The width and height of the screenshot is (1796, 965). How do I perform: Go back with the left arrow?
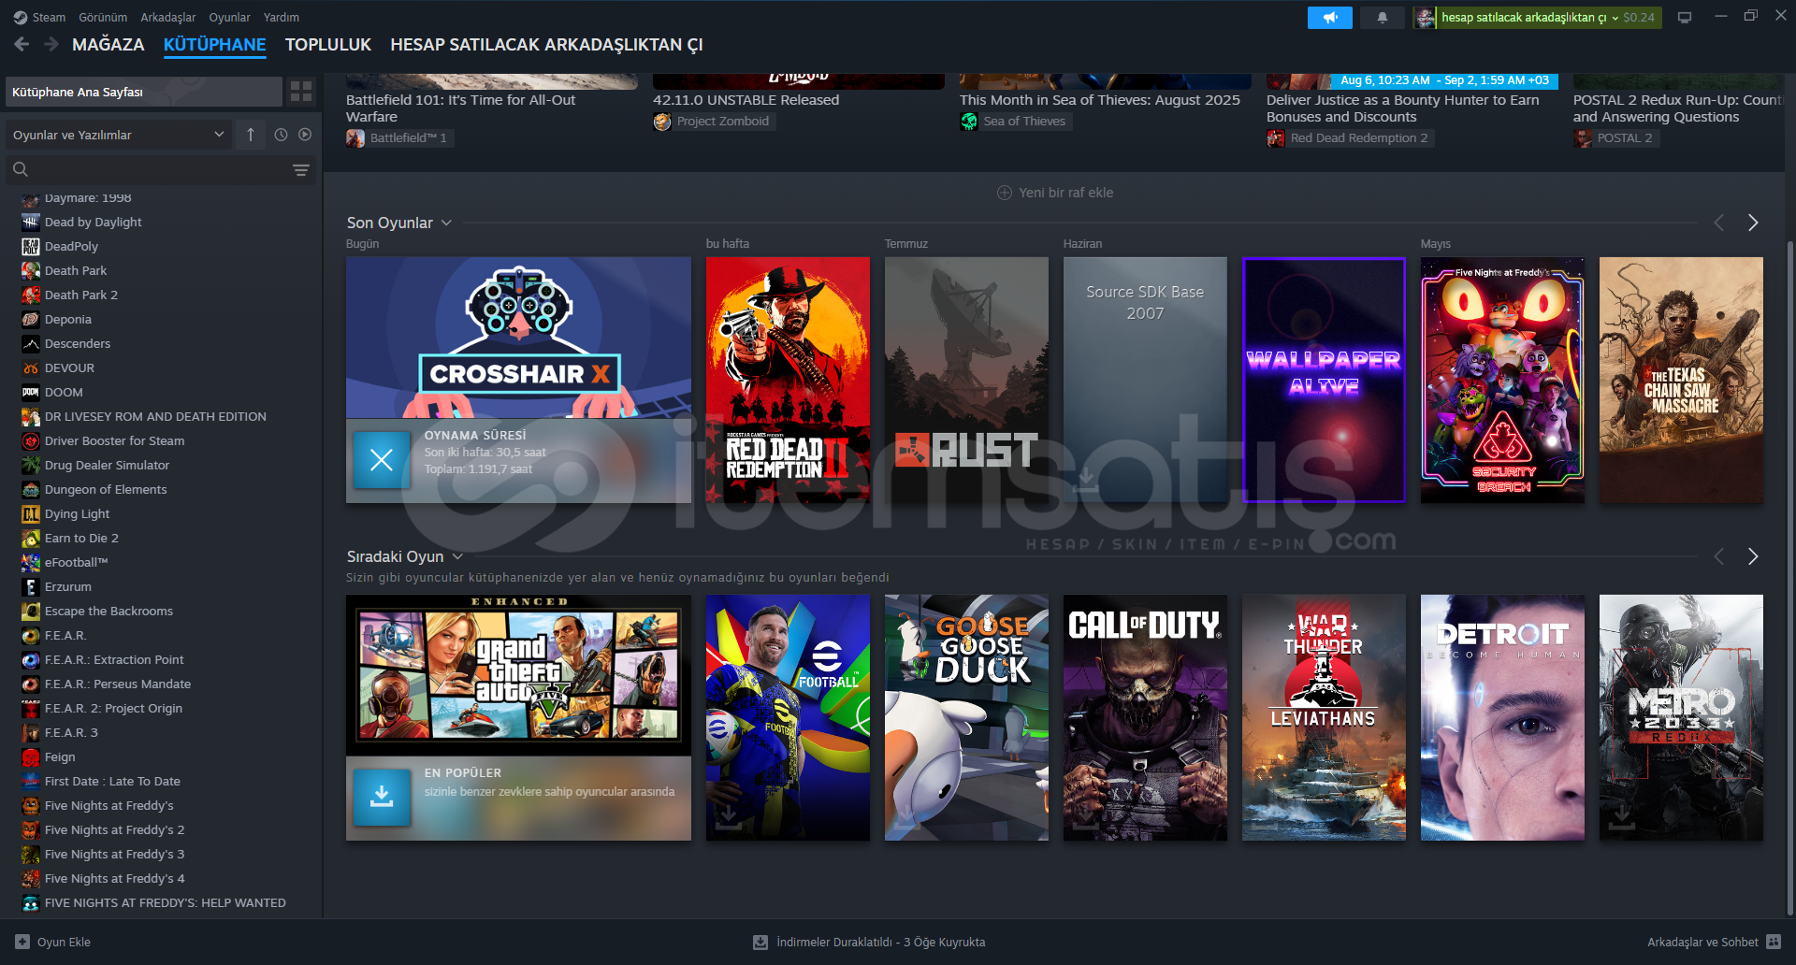pyautogui.click(x=22, y=44)
